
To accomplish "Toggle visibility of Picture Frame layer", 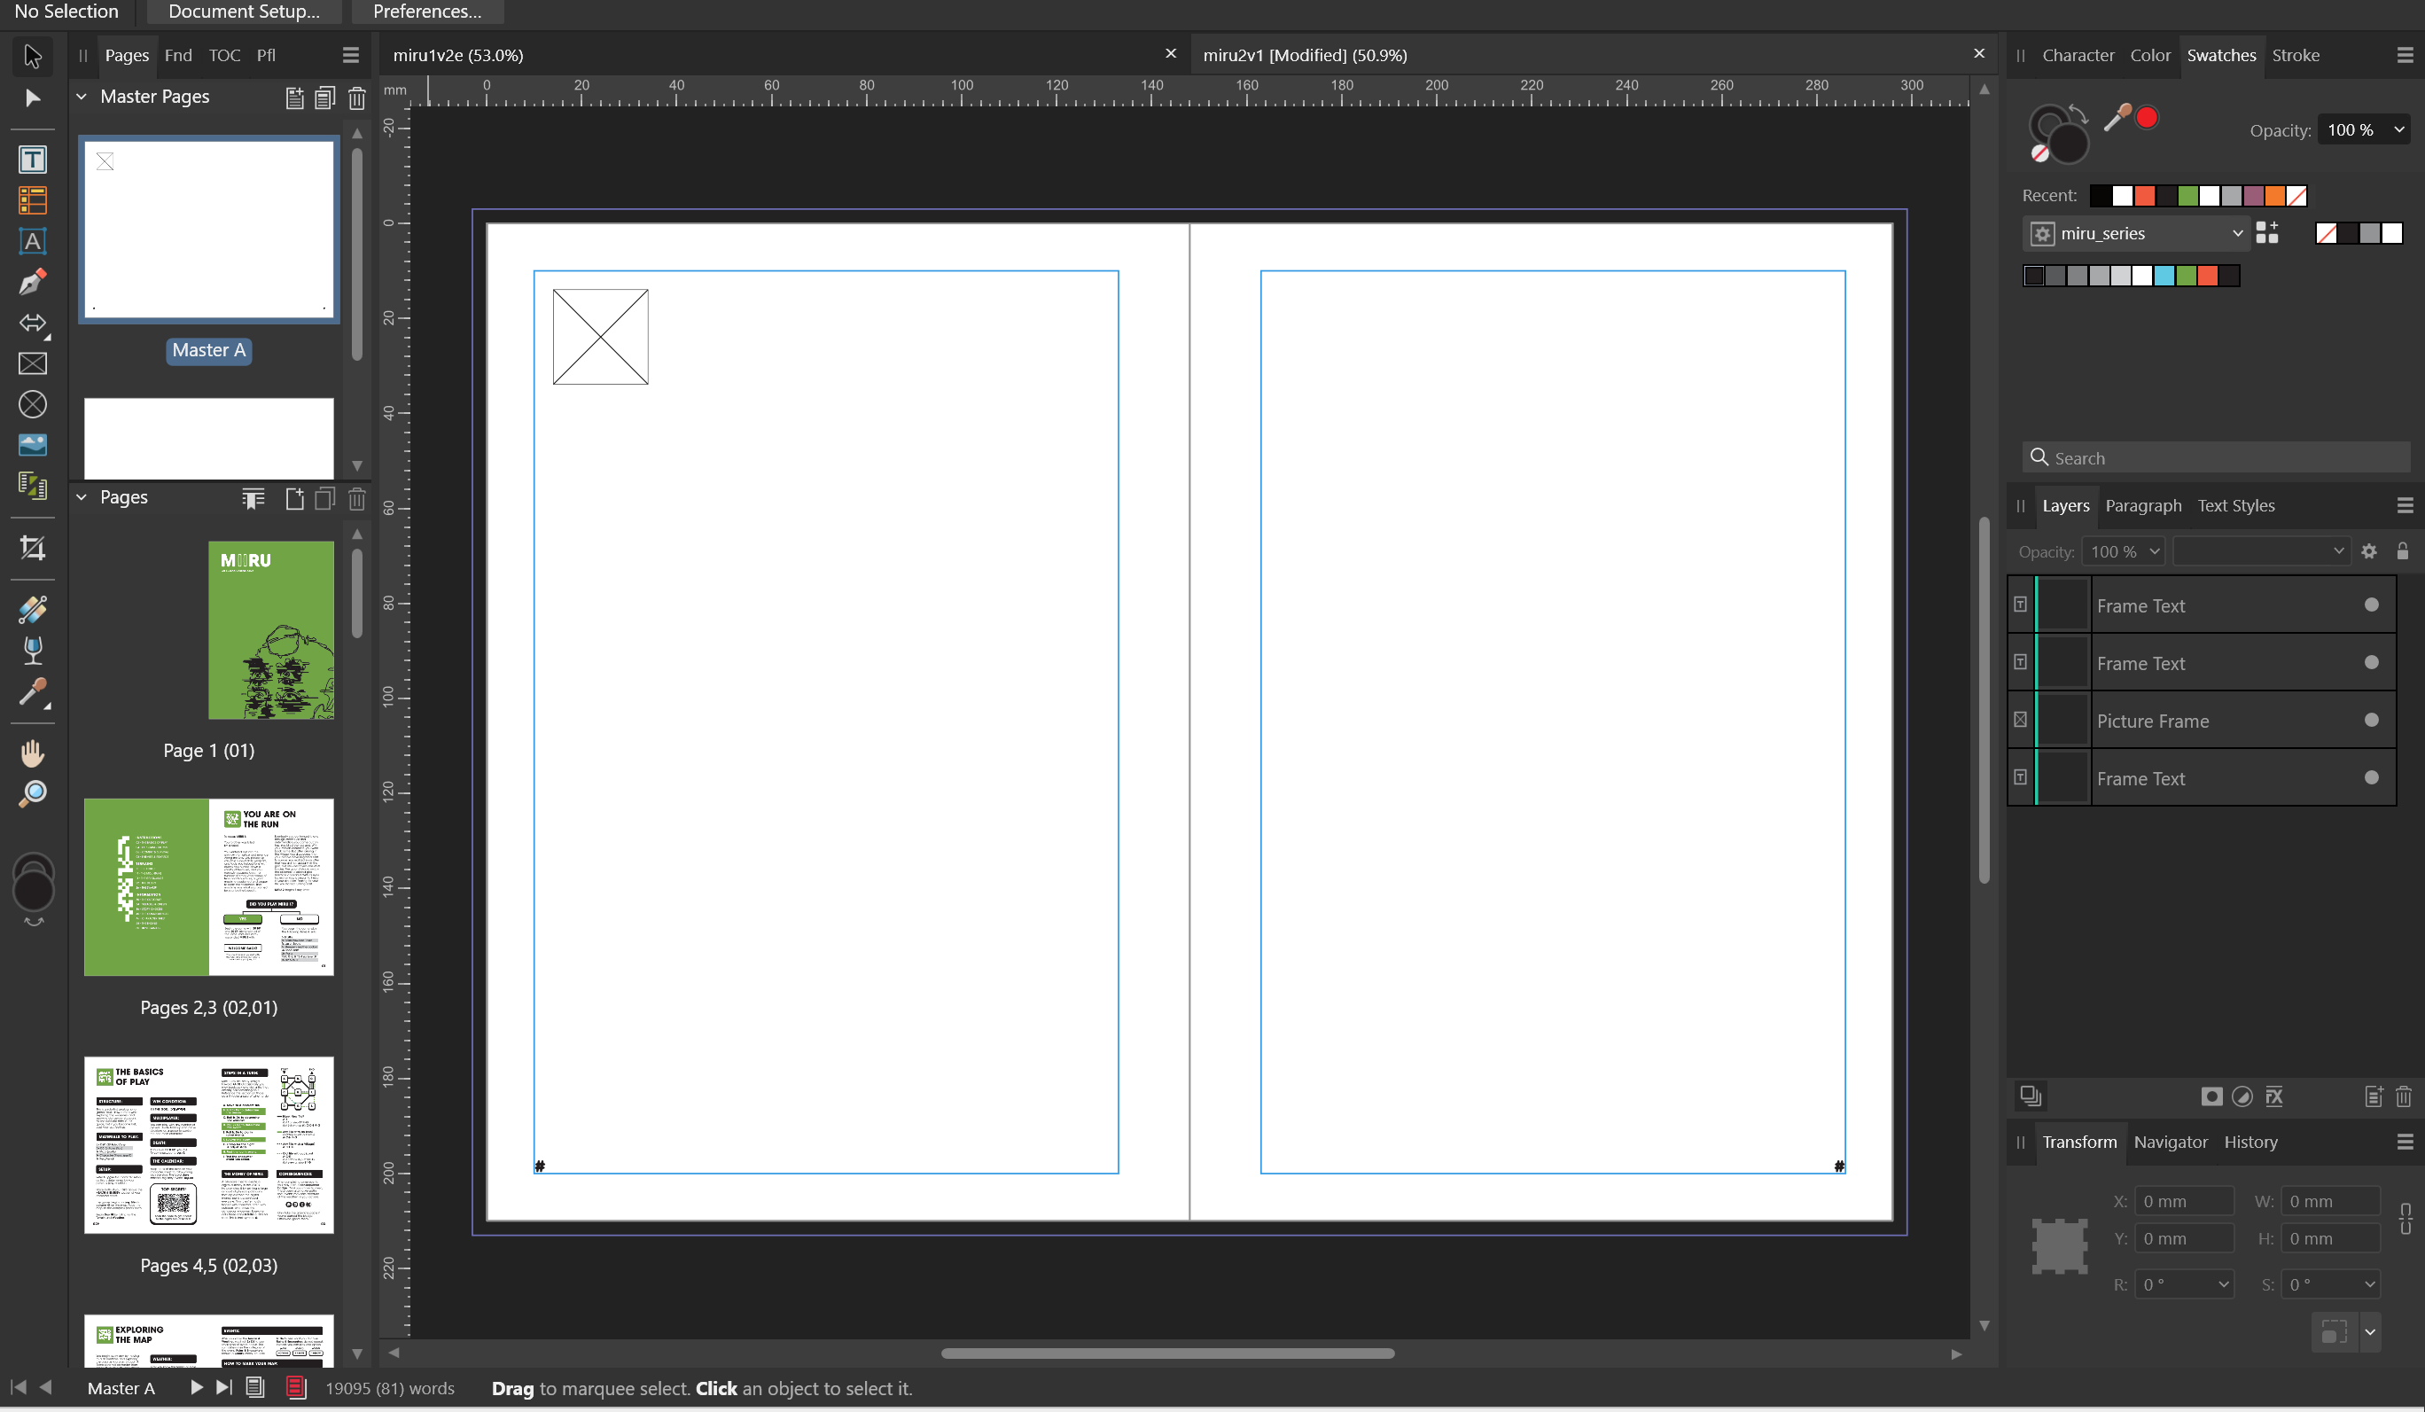I will [x=2371, y=720].
